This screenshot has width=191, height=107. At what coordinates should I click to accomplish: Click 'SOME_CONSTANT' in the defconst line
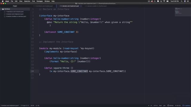66,32
